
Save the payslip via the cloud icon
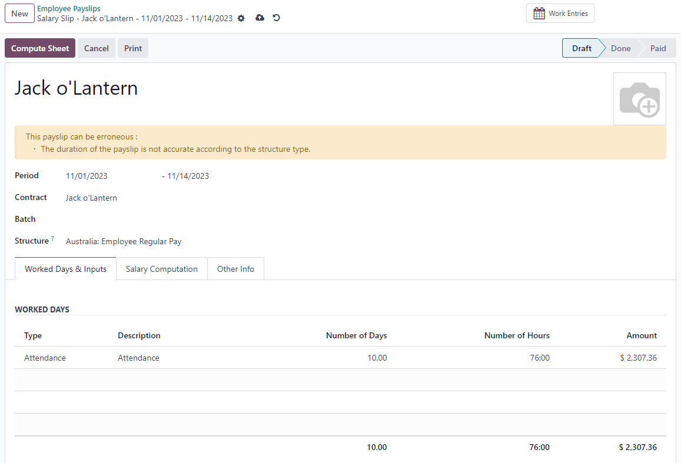(260, 18)
